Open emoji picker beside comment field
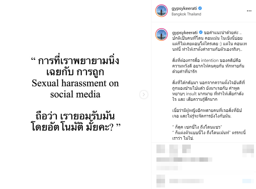 [161, 181]
